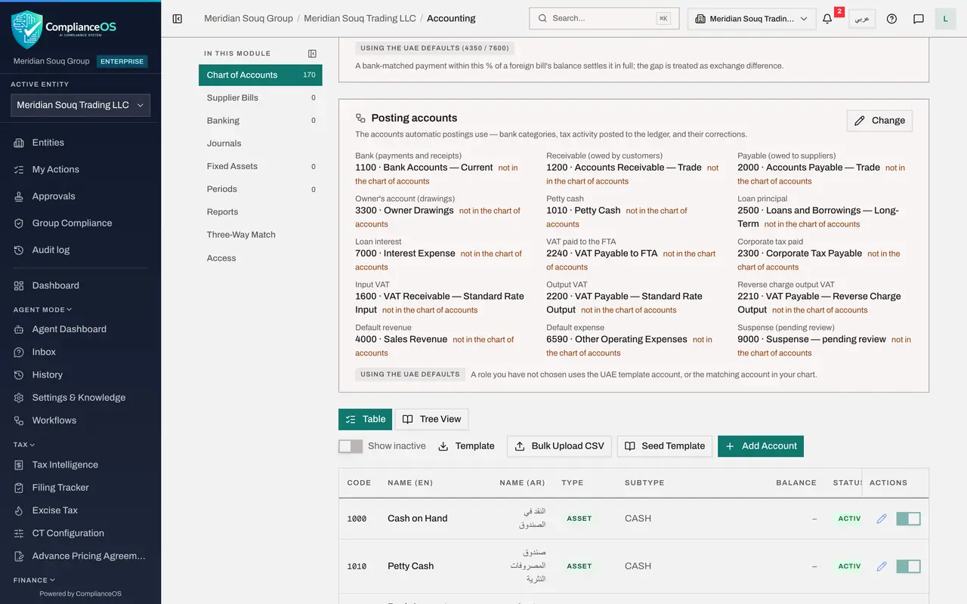The width and height of the screenshot is (967, 604).
Task: Click Bulk Upload CSV button
Action: coord(560,446)
